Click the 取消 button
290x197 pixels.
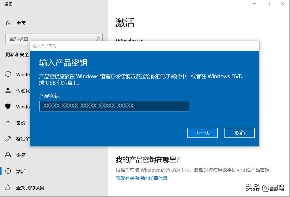pos(239,133)
